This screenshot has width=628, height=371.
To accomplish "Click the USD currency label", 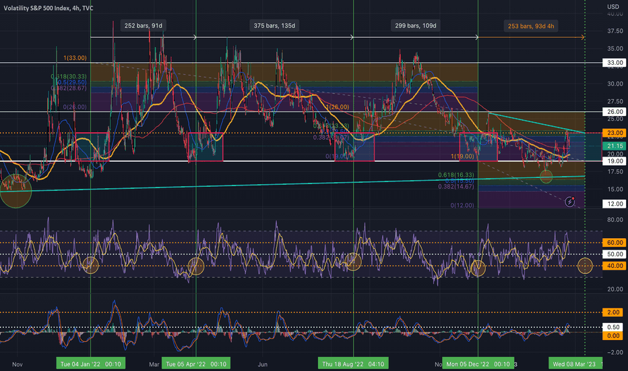I will pos(613,7).
